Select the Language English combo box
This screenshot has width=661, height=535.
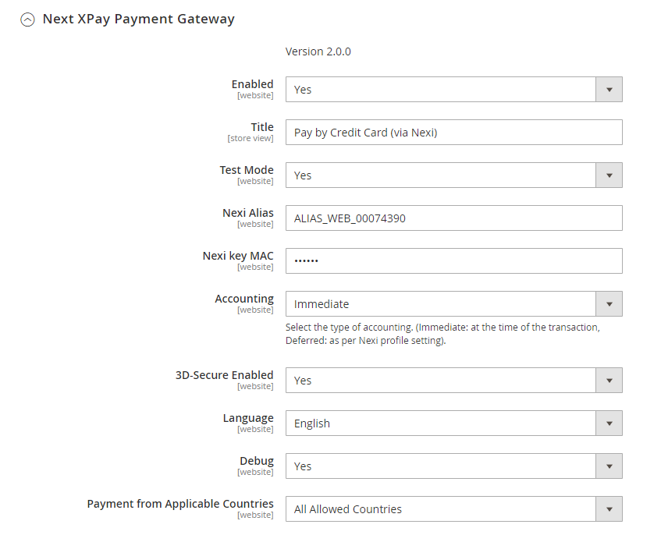coord(441,423)
